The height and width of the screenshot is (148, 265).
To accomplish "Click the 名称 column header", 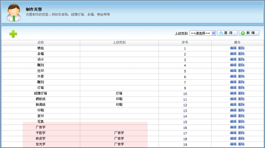I will click(x=41, y=42).
